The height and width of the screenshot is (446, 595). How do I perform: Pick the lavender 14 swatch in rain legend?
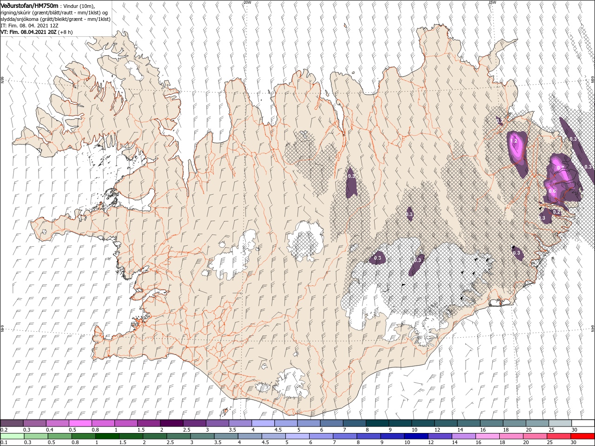[x=463, y=436]
